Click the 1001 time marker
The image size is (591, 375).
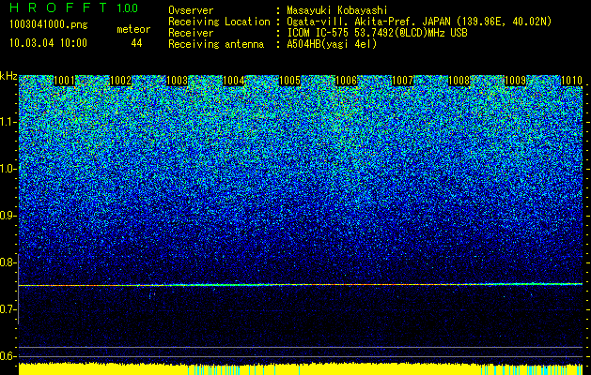(64, 81)
